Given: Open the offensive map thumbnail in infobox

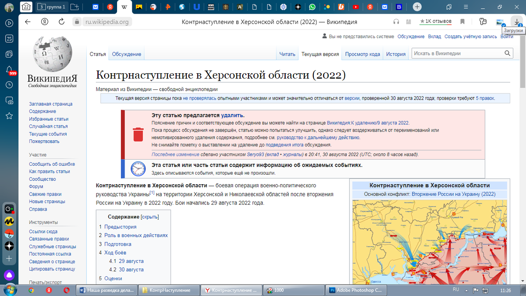Looking at the screenshot, I should tap(429, 242).
